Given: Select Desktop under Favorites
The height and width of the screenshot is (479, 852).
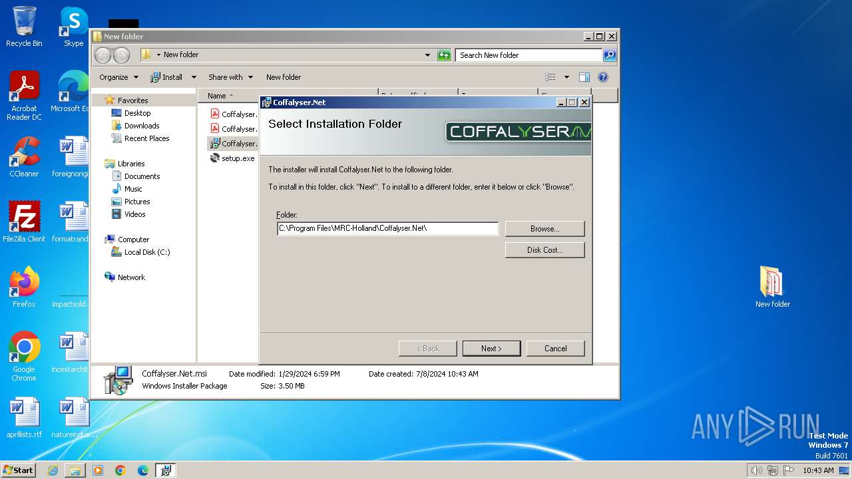Looking at the screenshot, I should (x=137, y=113).
